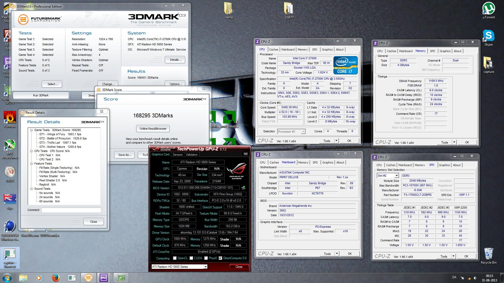The height and width of the screenshot is (283, 504).
Task: Open Tools dropdown arrow in CPU-Z Memory window
Action: [454, 142]
